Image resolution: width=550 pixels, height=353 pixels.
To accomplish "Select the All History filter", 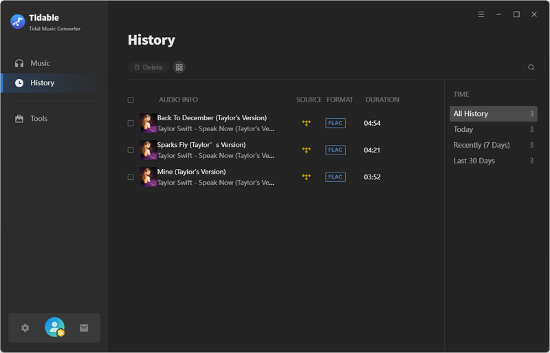I will click(493, 113).
